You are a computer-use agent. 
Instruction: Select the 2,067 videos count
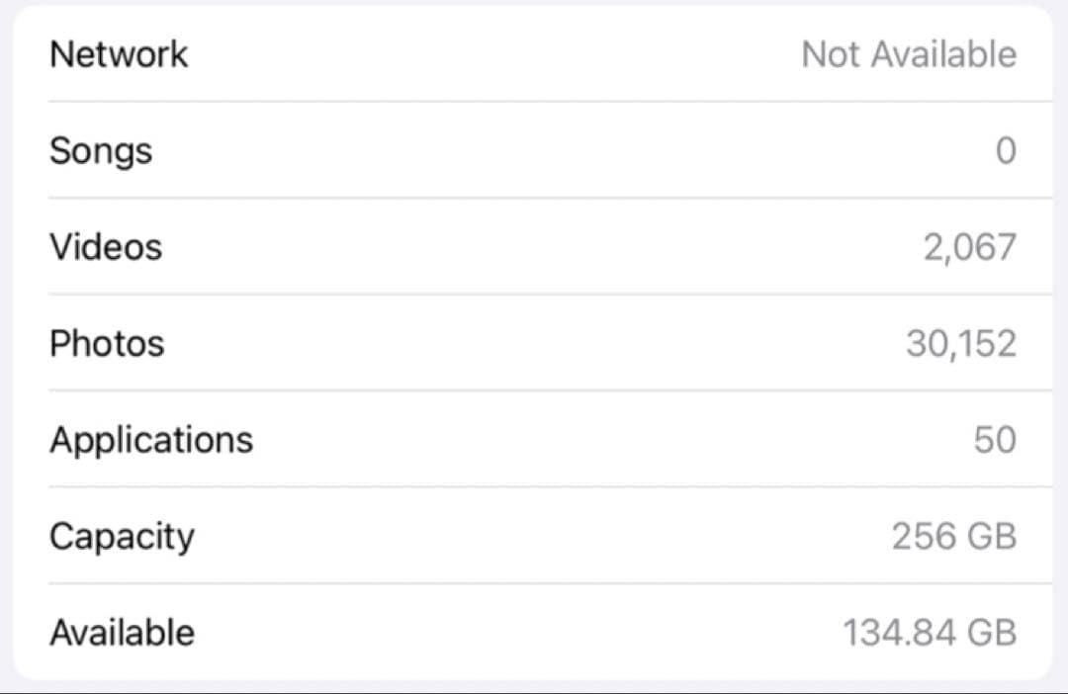pos(969,246)
